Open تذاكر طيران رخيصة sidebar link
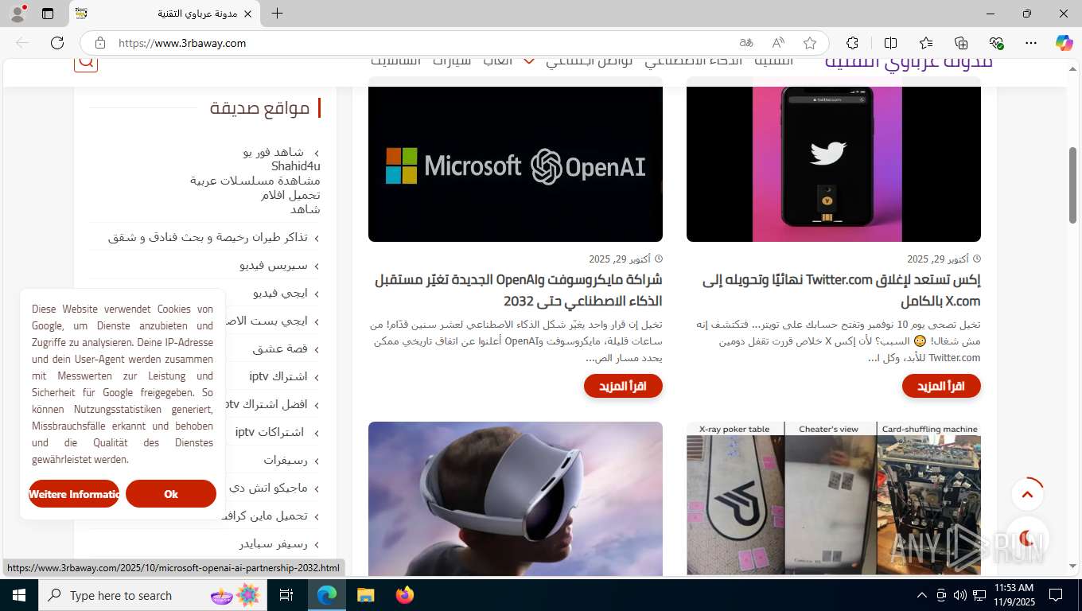 (x=208, y=237)
